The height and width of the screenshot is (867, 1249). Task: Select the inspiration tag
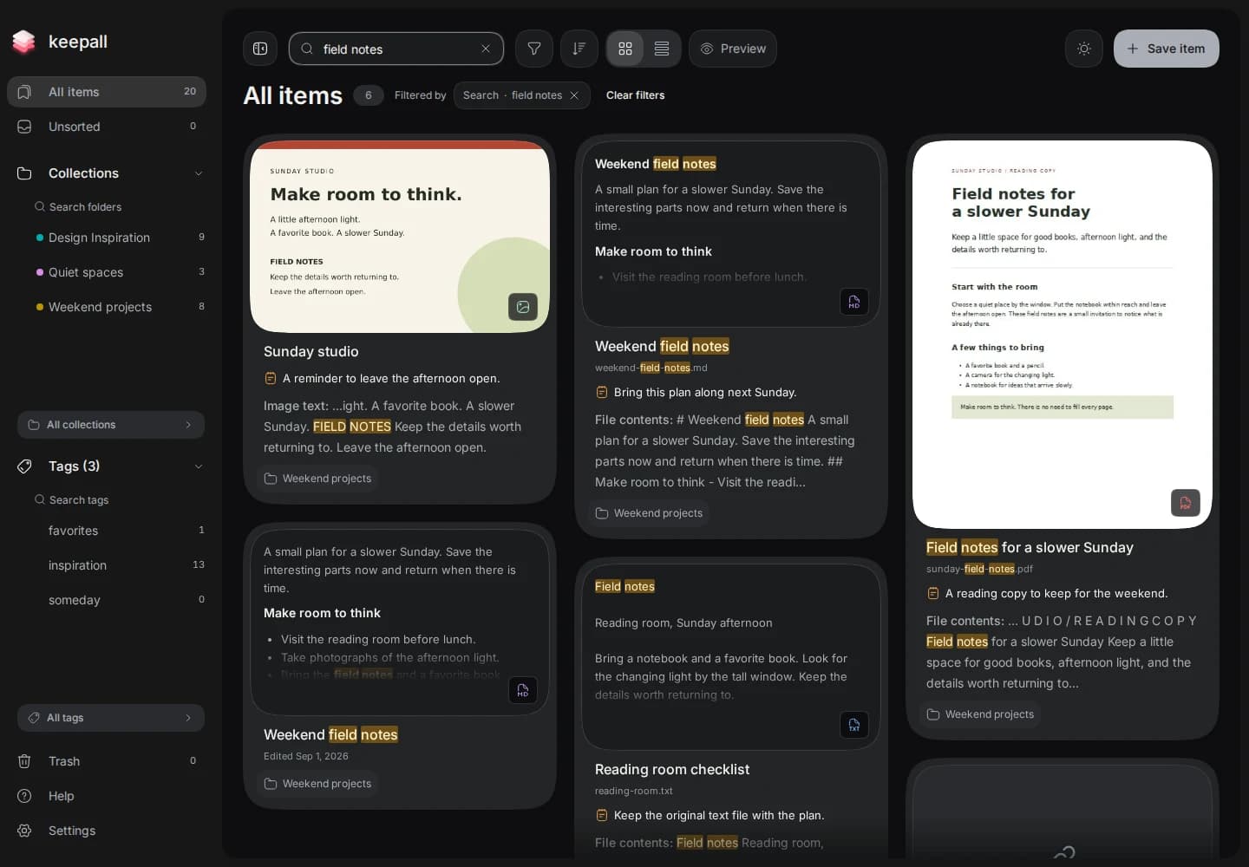tap(120, 565)
